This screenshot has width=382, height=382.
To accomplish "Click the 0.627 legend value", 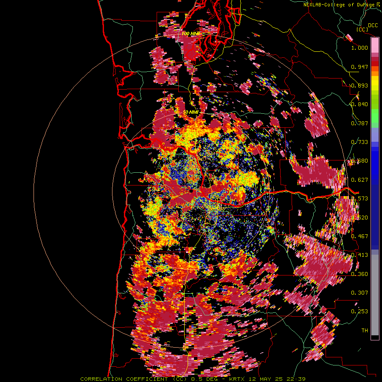I will coord(360,180).
